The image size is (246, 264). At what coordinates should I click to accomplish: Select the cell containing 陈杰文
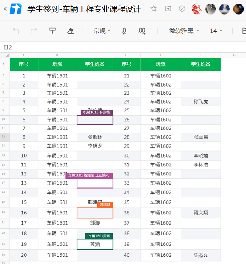pyautogui.click(x=201, y=255)
